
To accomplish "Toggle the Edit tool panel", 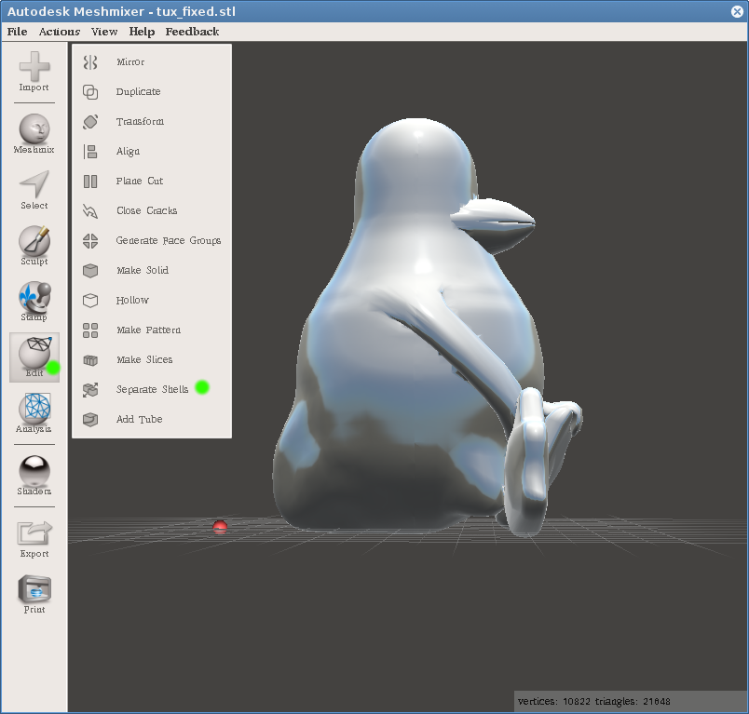I will 34,357.
